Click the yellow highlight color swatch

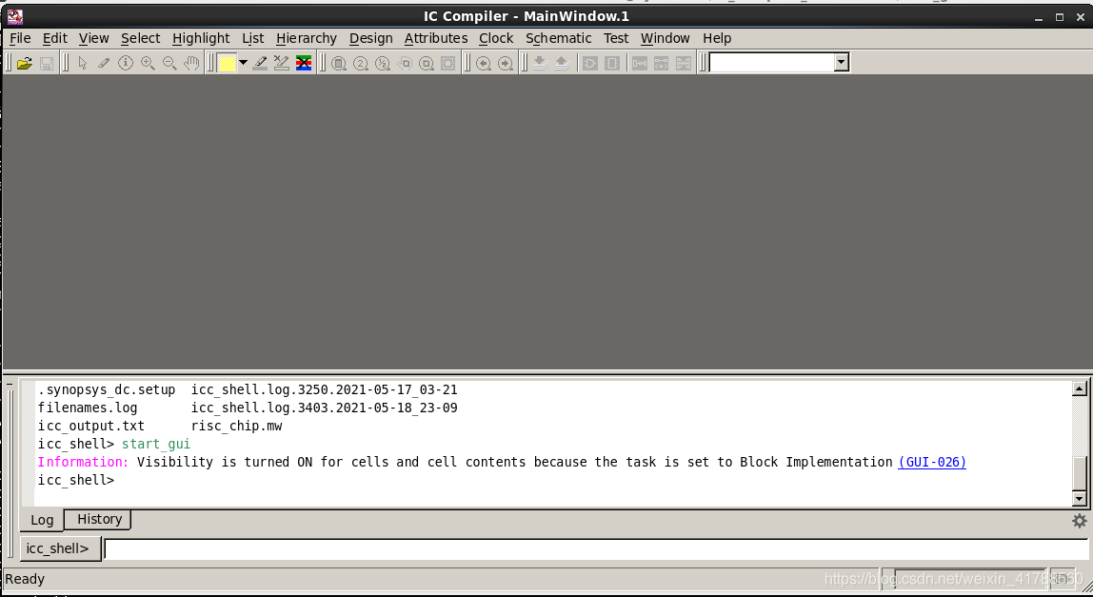(x=228, y=64)
